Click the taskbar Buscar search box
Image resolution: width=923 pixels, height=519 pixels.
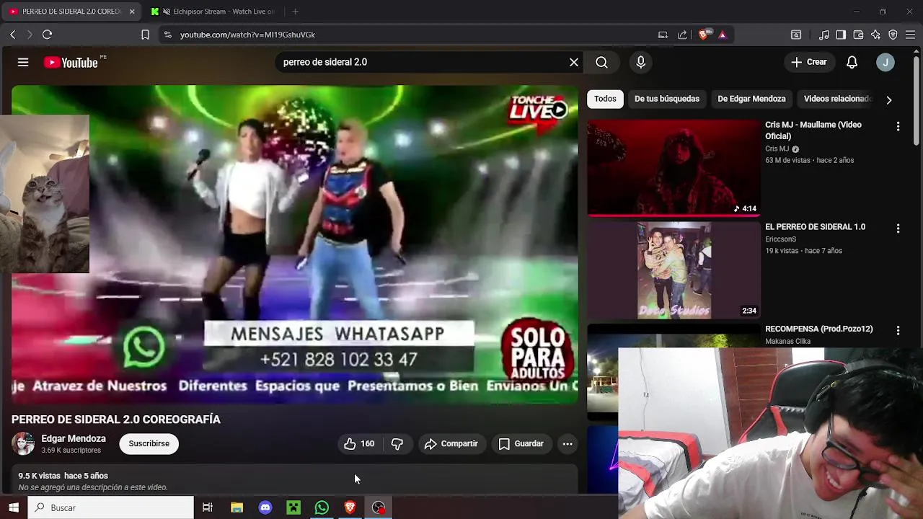coord(111,507)
